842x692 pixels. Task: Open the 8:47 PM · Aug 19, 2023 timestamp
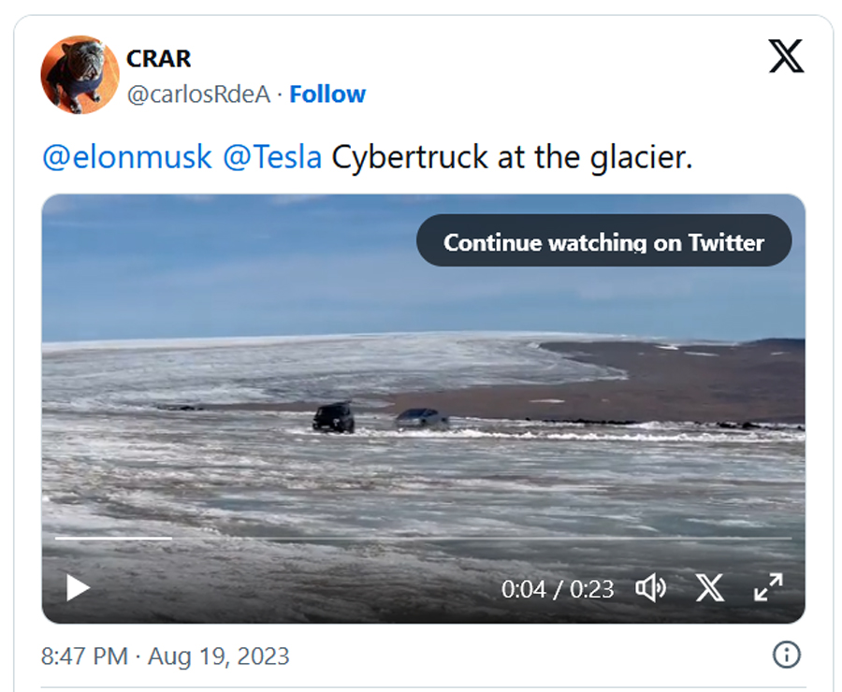pos(166,656)
